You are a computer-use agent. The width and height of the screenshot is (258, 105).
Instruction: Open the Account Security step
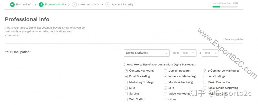[x=122, y=5]
